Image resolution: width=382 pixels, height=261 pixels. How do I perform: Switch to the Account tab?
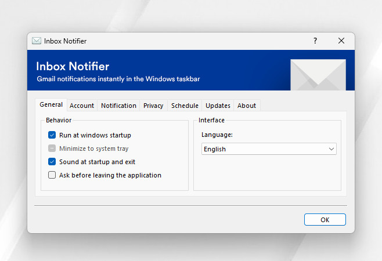[x=82, y=106]
